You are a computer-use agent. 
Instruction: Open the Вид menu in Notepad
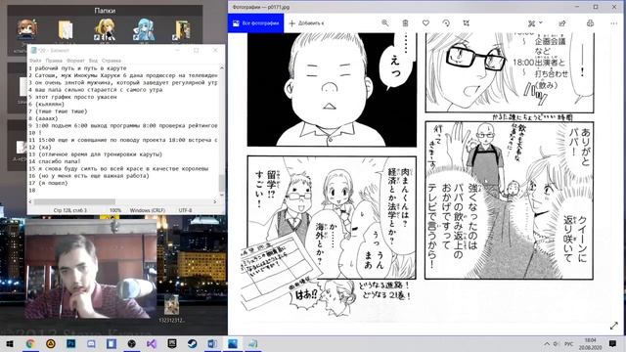(93, 61)
